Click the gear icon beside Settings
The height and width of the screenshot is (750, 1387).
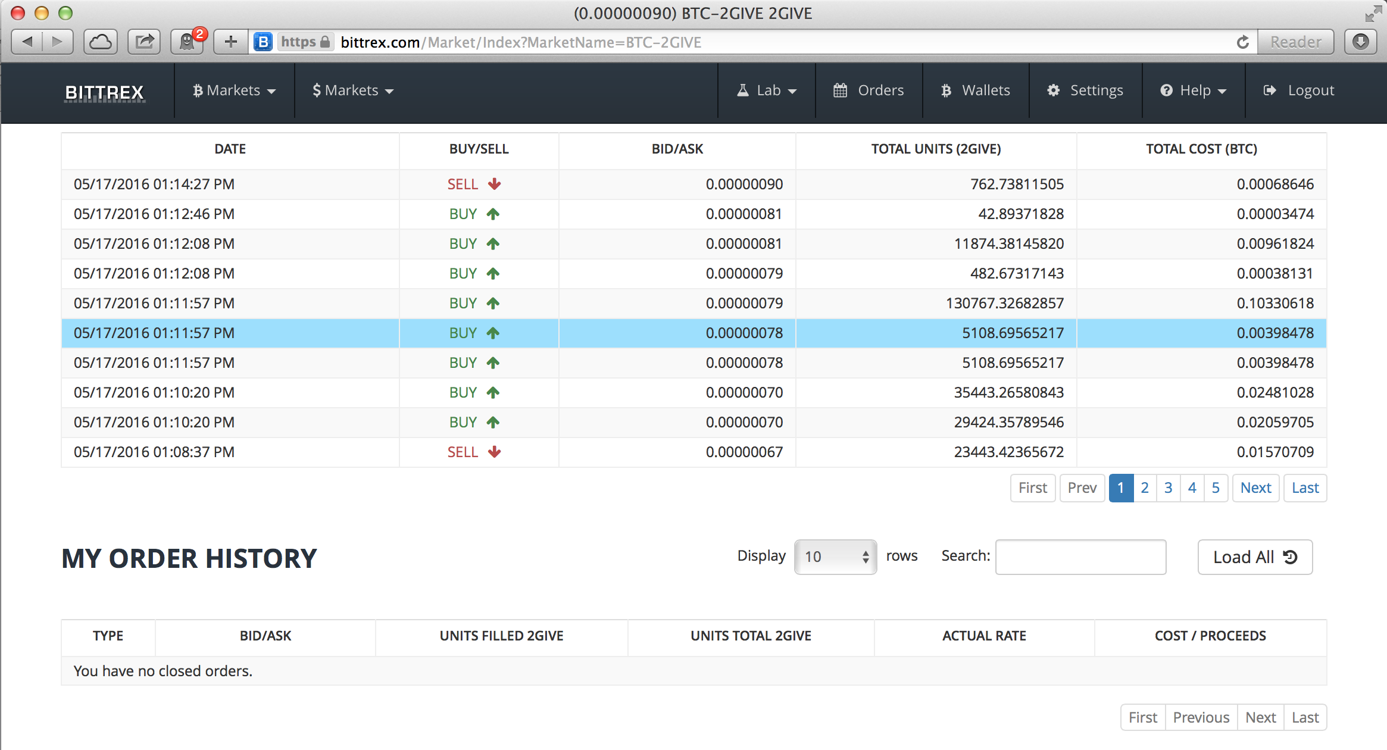click(1053, 90)
